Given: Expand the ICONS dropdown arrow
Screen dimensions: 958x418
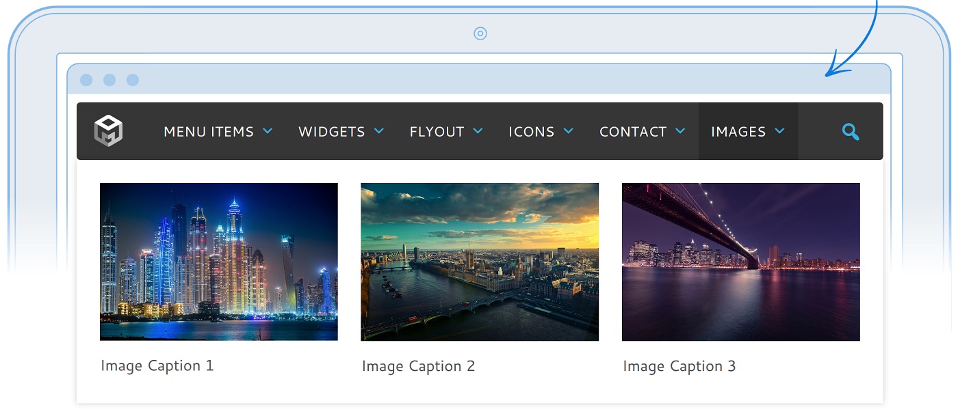Looking at the screenshot, I should 568,131.
